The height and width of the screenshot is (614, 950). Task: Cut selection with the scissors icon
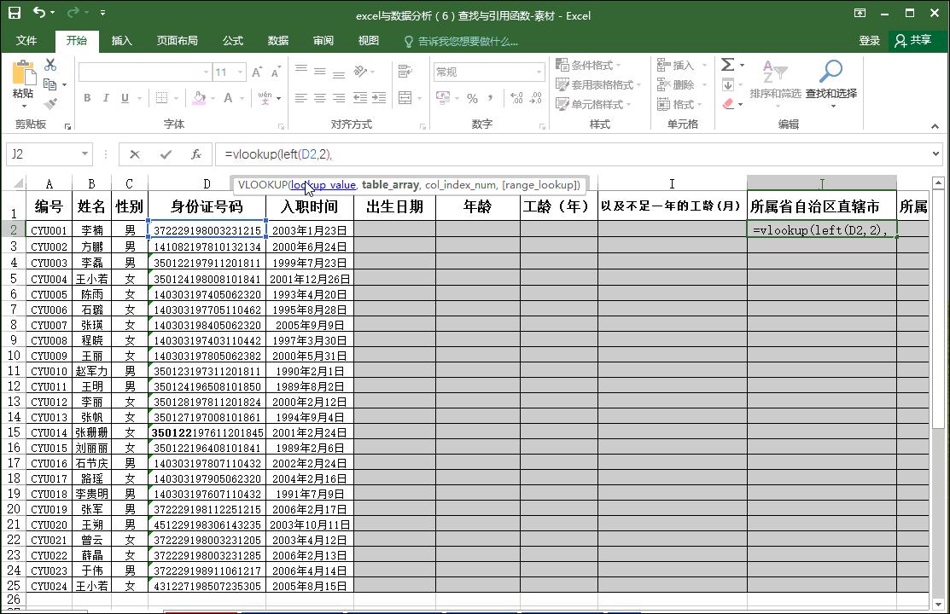[x=50, y=65]
